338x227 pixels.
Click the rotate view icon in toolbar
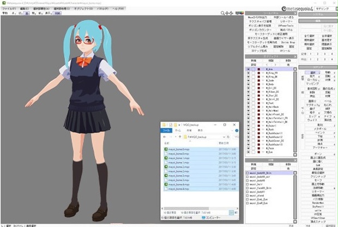[x=231, y=13]
